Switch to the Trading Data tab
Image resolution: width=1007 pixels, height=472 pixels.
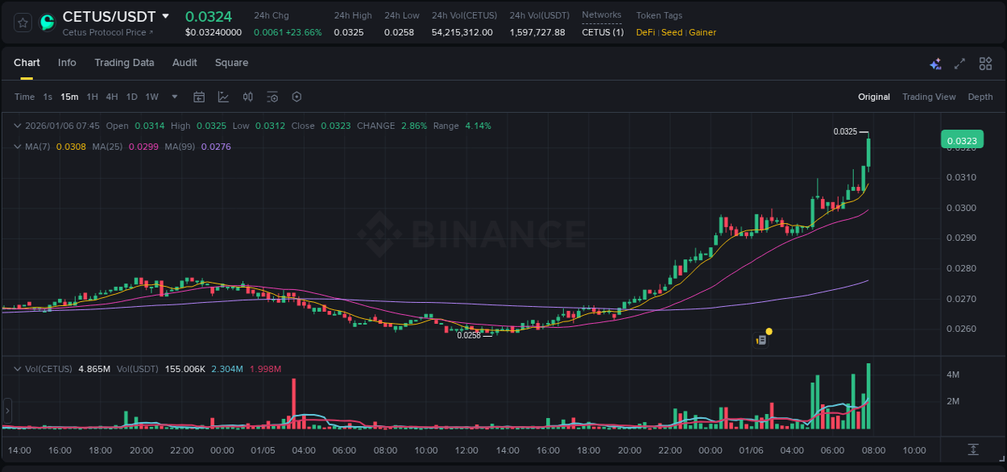124,62
